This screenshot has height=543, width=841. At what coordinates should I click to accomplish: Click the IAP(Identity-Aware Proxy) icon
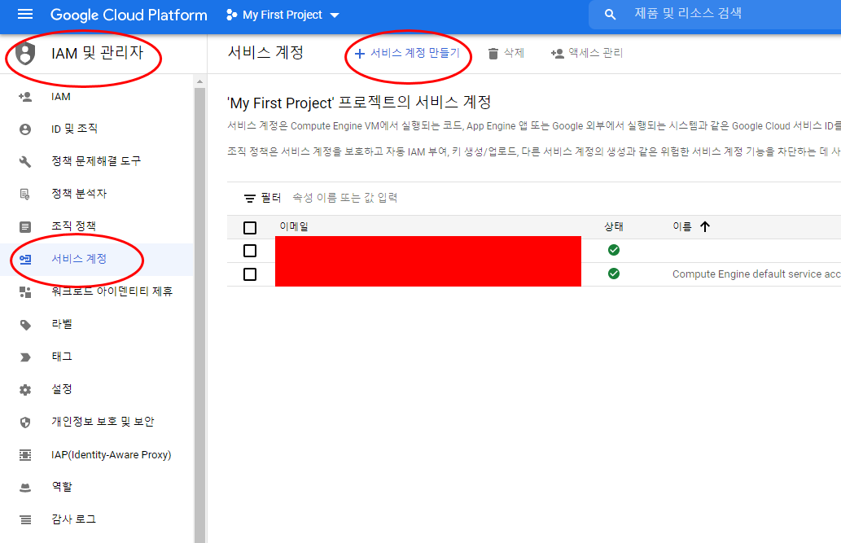point(25,455)
